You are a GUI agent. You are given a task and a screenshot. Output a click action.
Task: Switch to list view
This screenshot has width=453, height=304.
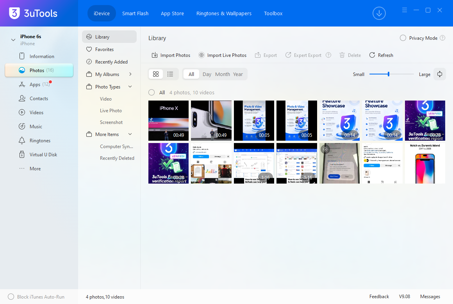[170, 74]
